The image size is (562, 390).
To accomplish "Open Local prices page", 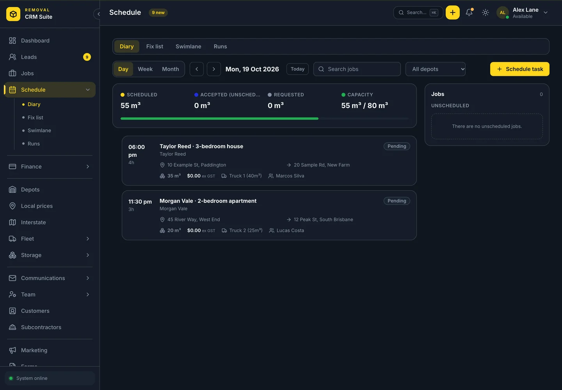I will 50,206.
